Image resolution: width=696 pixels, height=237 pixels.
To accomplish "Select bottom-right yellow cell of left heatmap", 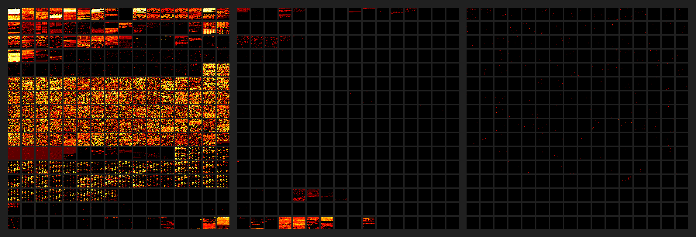I will (x=223, y=223).
